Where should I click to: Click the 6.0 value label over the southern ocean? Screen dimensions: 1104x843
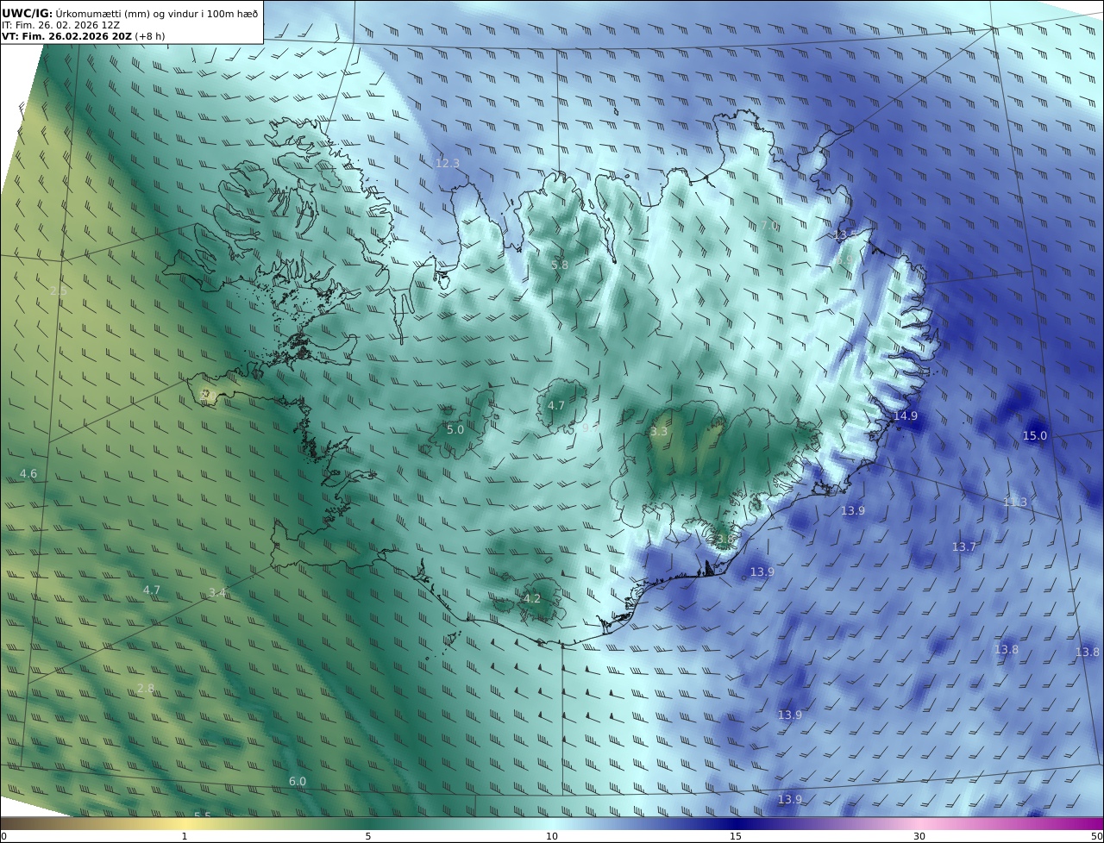tap(298, 781)
